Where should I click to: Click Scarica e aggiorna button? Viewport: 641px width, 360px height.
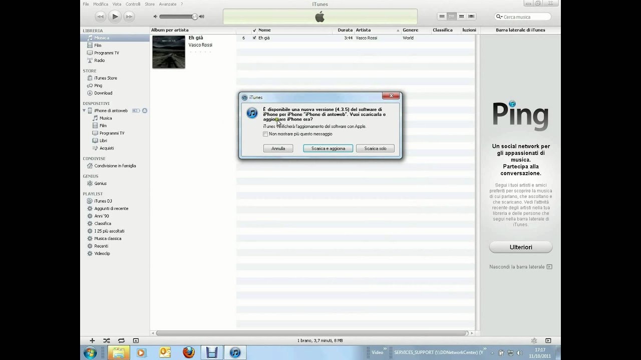[328, 148]
